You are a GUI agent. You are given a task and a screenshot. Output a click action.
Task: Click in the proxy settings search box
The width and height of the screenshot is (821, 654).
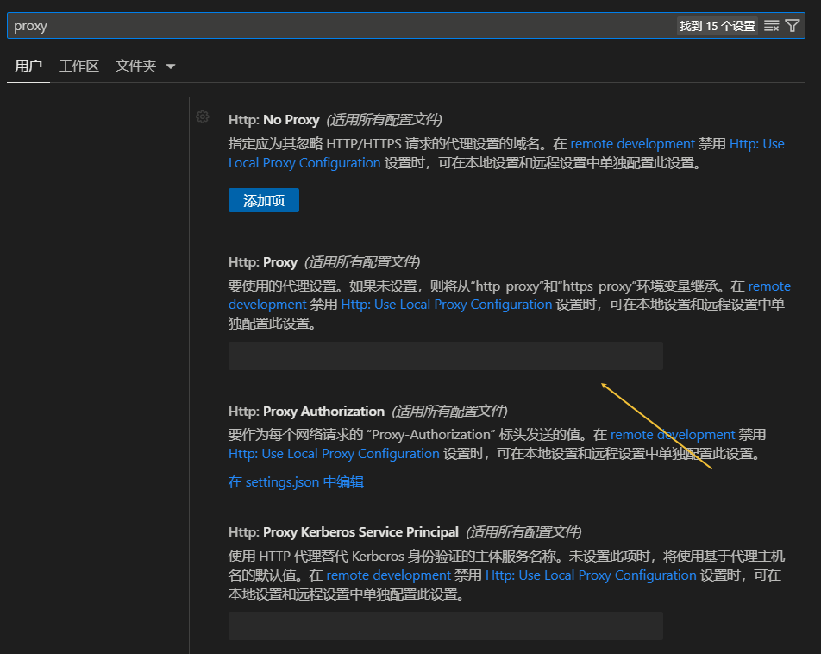[345, 26]
